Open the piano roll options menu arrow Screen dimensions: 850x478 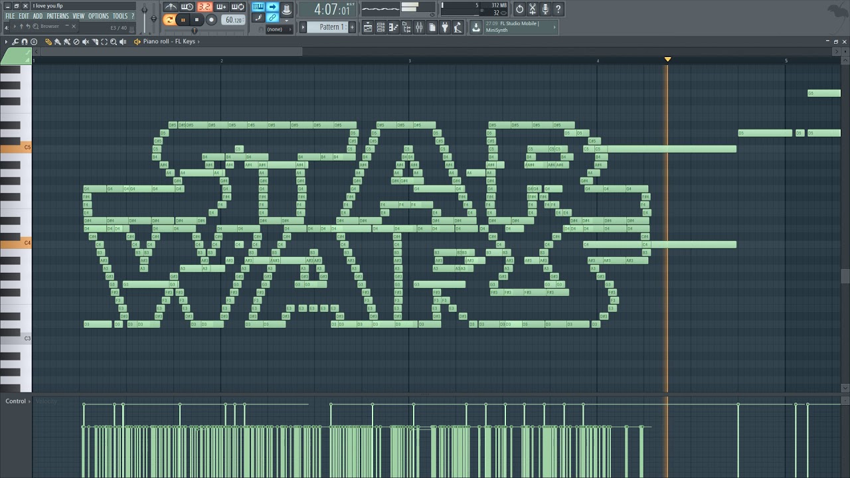pyautogui.click(x=7, y=42)
